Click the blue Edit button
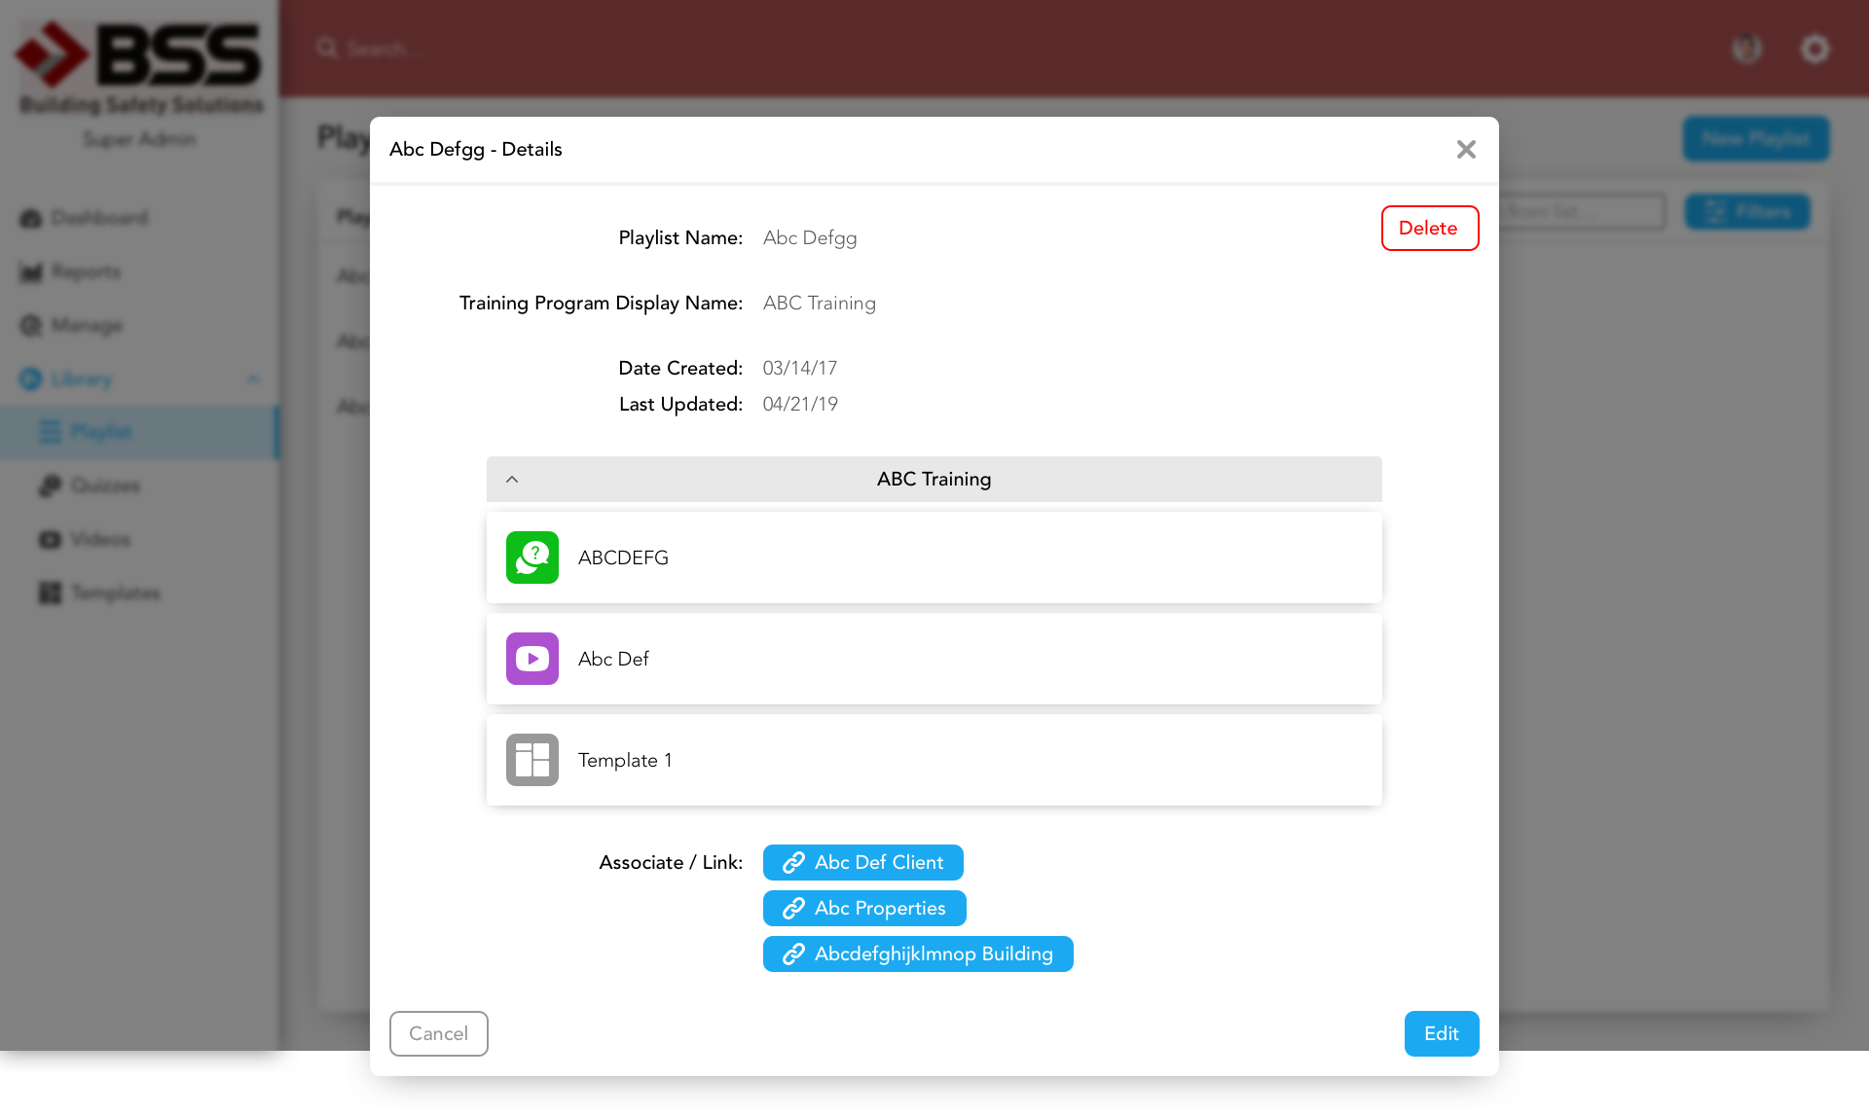 click(1441, 1033)
